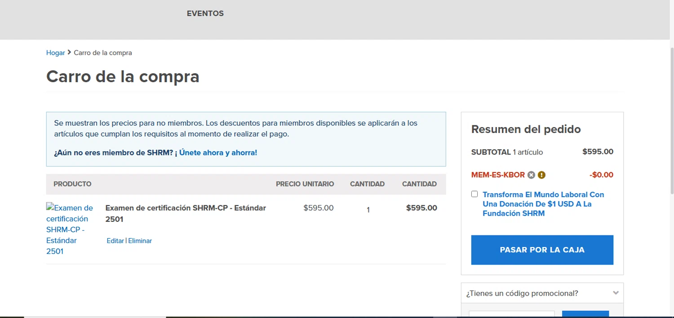674x318 pixels.
Task: Click the PRODUCTO column header
Action: point(72,184)
